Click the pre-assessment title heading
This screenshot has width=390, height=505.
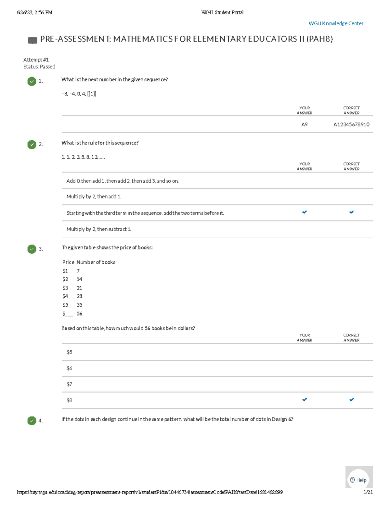tap(186, 39)
